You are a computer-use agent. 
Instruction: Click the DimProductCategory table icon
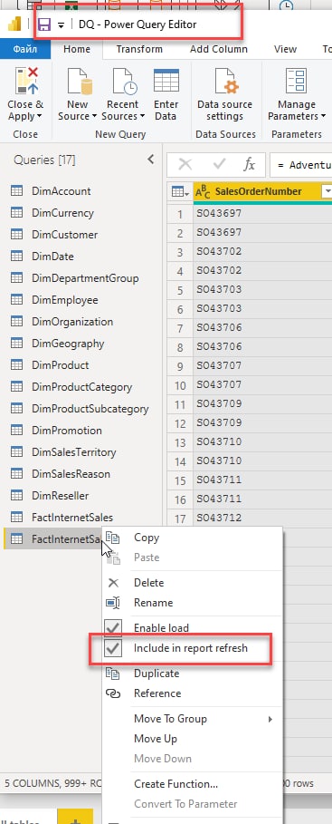pos(17,387)
